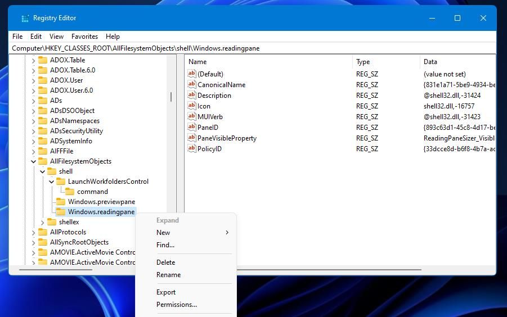Click the data value @shell32.dll,-31424
Screen dimensions: 507x317
pyautogui.click(x=452, y=95)
